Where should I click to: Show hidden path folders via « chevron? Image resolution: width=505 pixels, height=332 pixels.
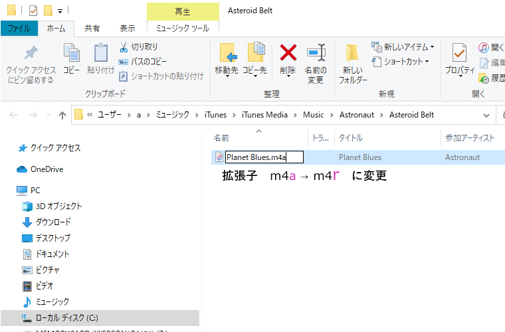tap(90, 115)
